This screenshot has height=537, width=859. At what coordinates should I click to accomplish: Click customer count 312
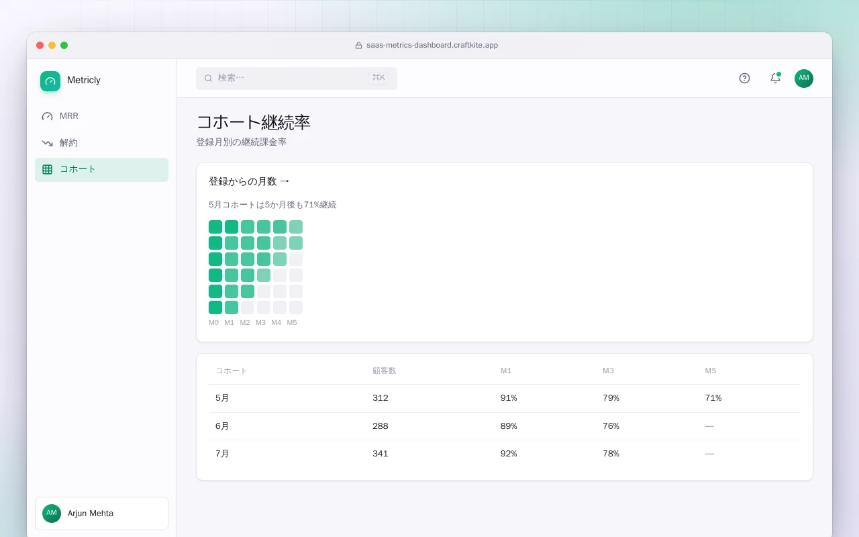coord(381,398)
